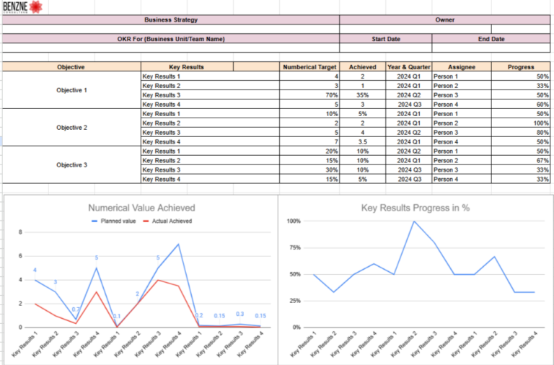
Task: Select the 7 numerical target cell
Action: click(x=309, y=141)
